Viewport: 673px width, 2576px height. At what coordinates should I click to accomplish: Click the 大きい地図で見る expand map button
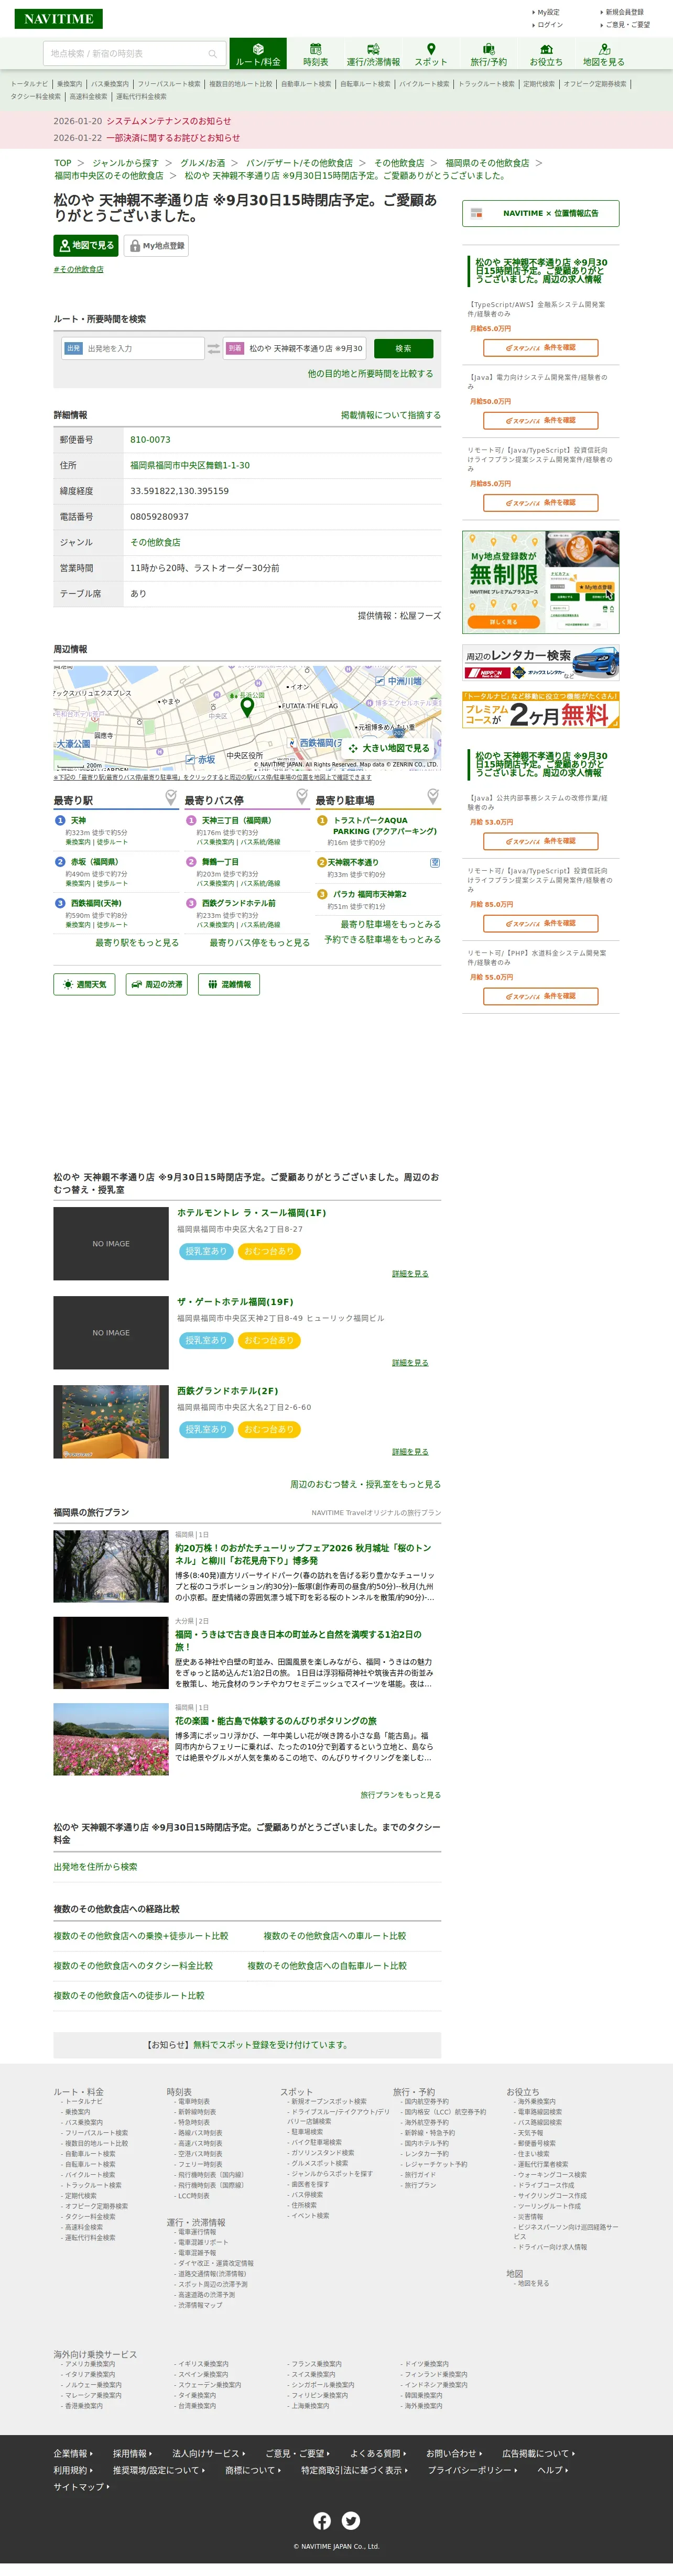point(390,748)
